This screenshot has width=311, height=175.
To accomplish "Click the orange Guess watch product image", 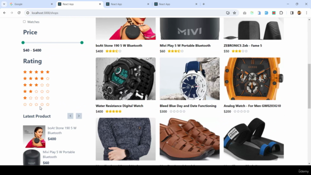I will (x=254, y=79).
